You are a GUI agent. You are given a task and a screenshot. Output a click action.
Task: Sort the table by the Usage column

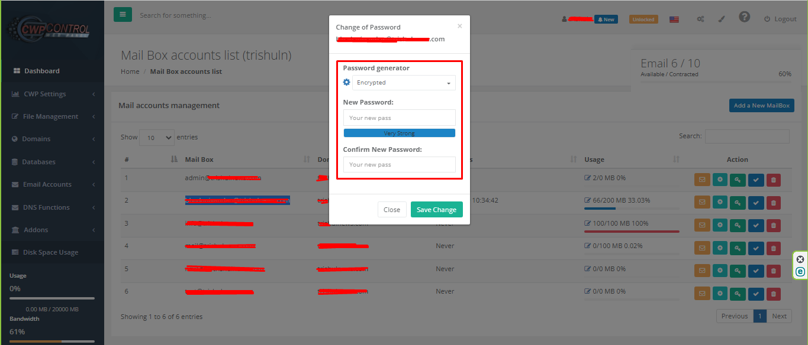click(x=632, y=160)
